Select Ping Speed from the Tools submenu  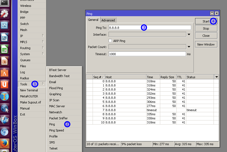click(x=57, y=130)
